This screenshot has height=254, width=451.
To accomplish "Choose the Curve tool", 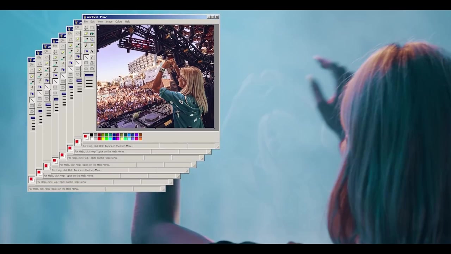I will (92, 57).
